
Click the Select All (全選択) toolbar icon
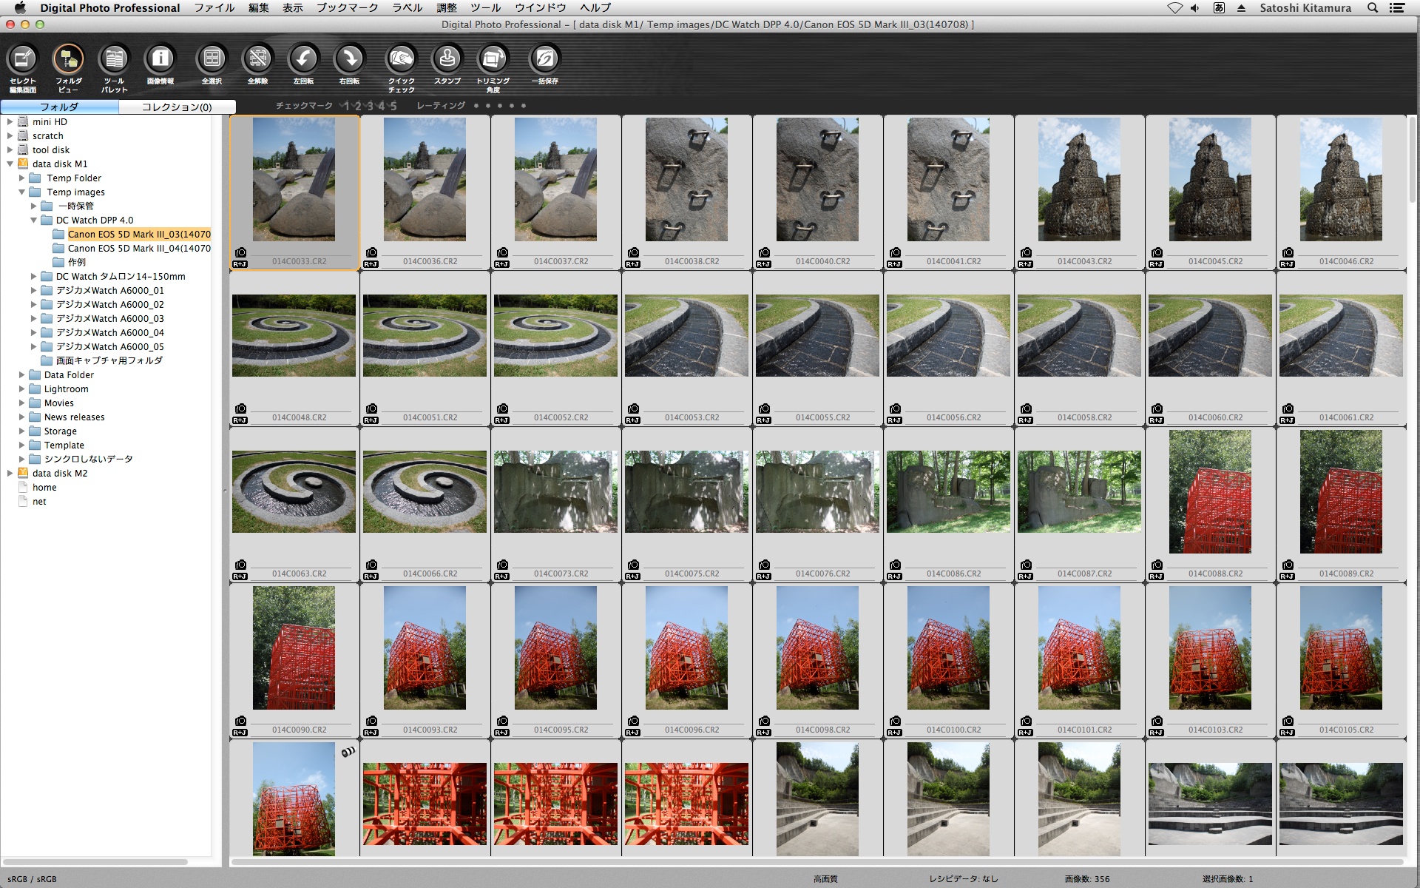tap(212, 59)
